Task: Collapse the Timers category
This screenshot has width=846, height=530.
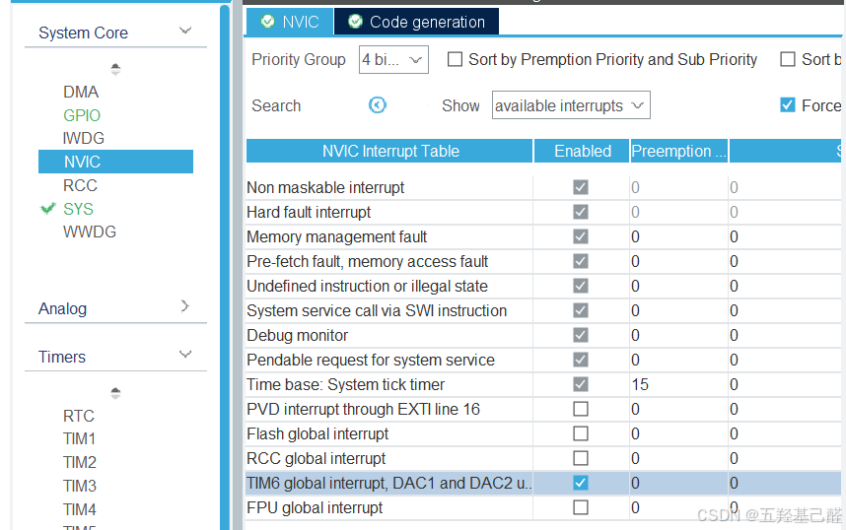Action: (185, 355)
